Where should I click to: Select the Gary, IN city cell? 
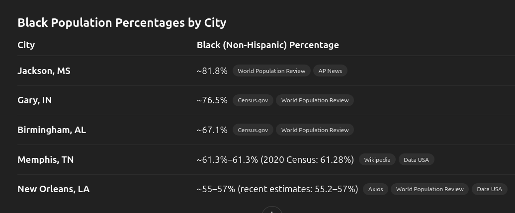(34, 100)
